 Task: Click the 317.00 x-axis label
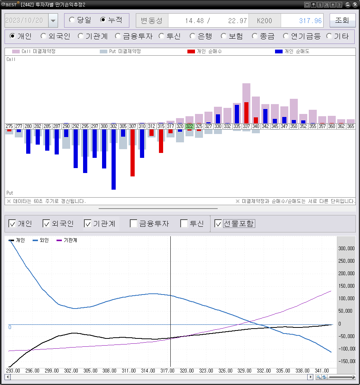tap(167, 371)
